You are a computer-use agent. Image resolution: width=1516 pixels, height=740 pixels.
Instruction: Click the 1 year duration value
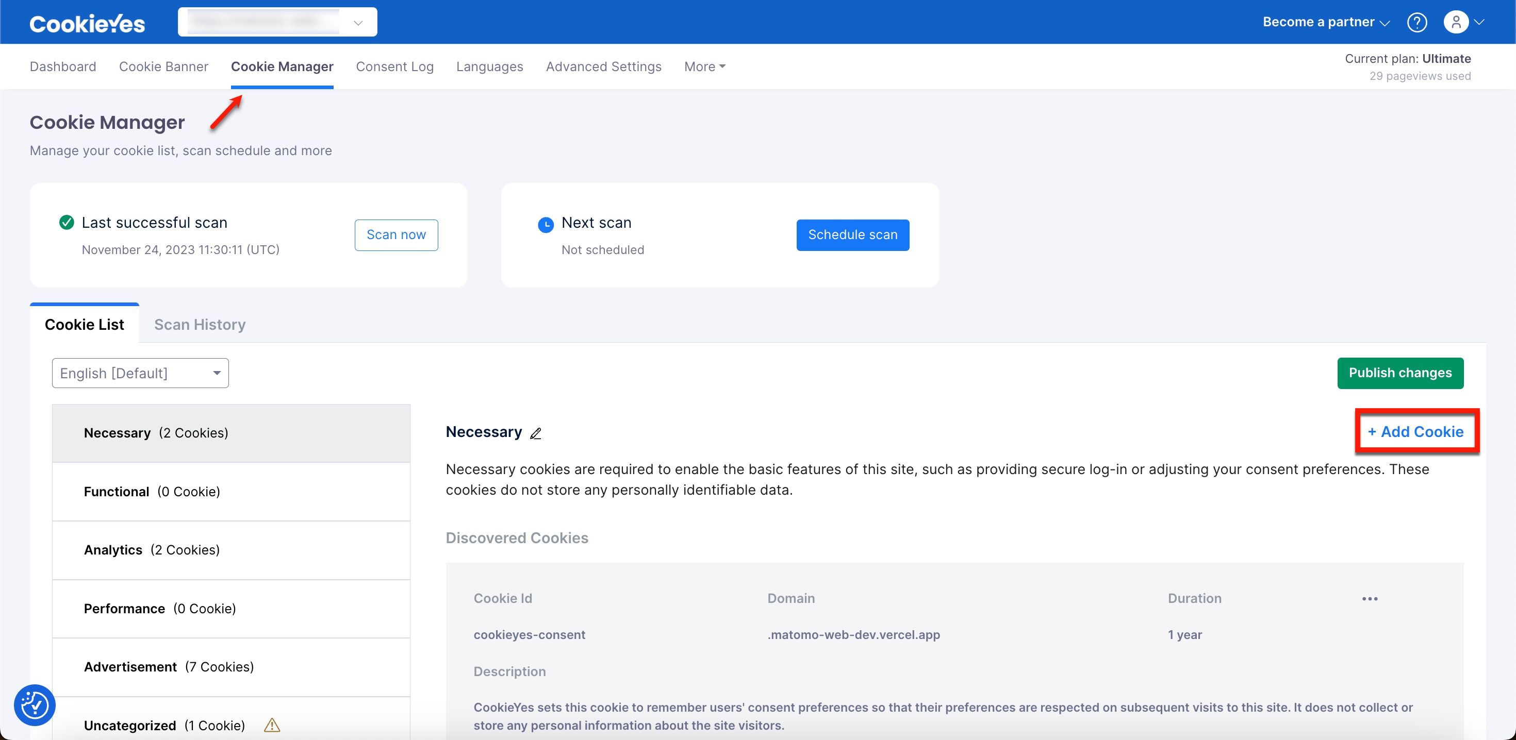click(x=1184, y=635)
